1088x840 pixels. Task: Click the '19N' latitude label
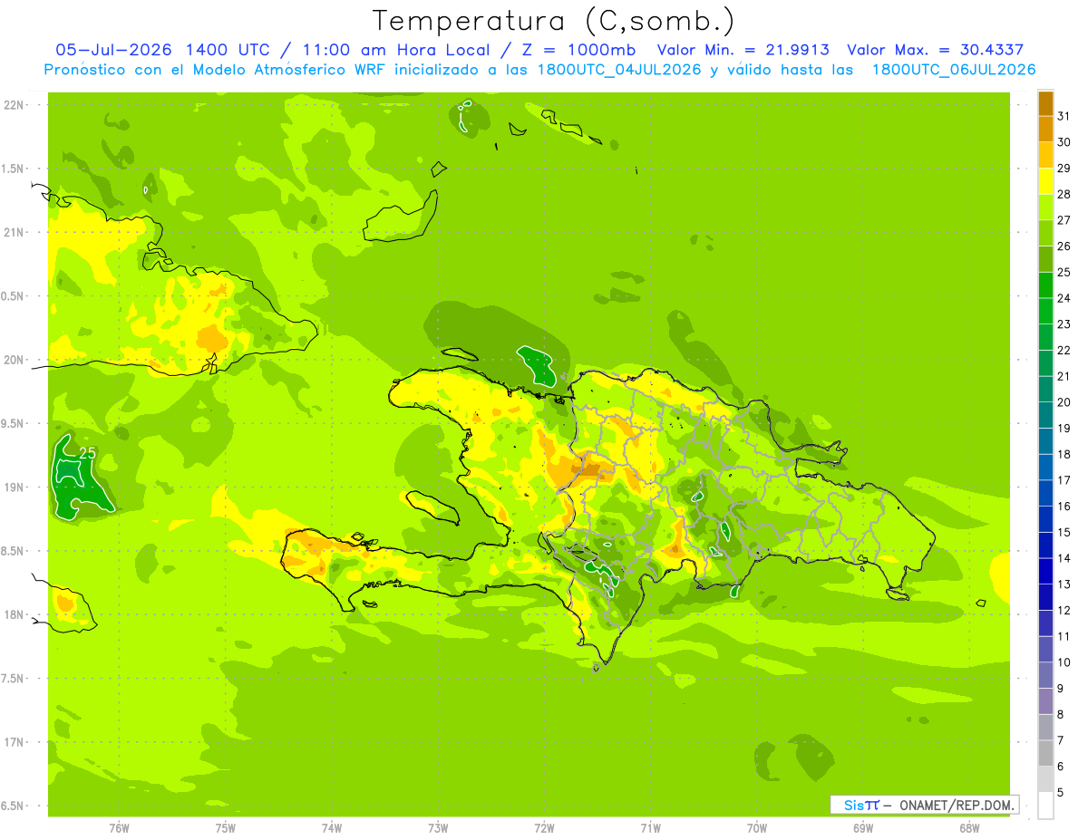14,488
